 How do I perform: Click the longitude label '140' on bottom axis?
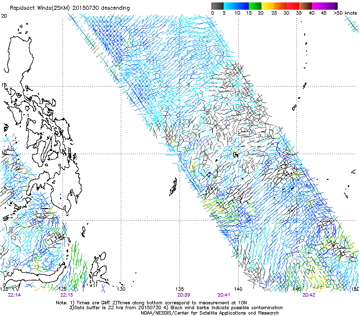pos(238,289)
